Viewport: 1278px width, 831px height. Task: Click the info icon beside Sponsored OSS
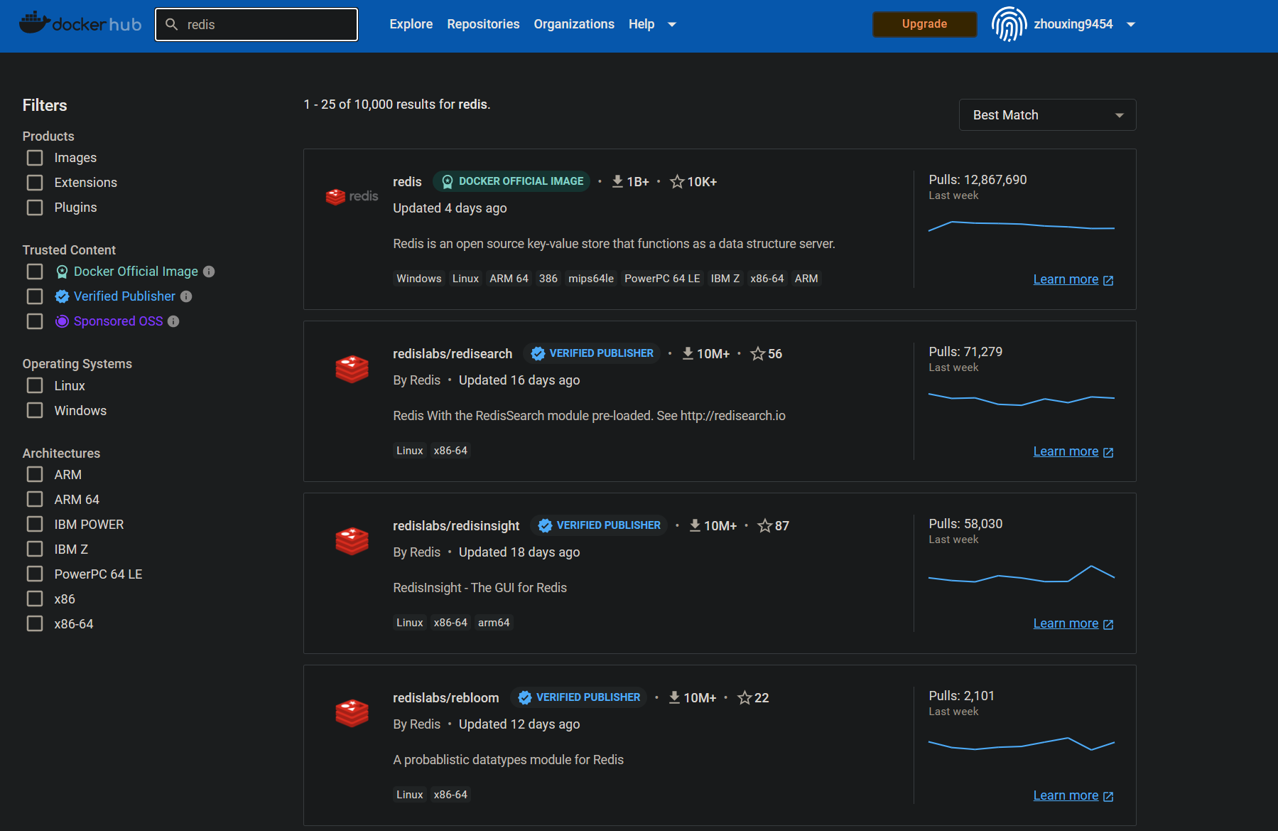(173, 321)
